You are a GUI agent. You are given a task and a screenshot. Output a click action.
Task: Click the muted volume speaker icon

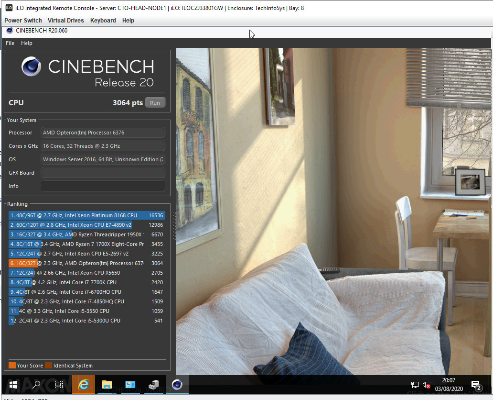pyautogui.click(x=426, y=385)
